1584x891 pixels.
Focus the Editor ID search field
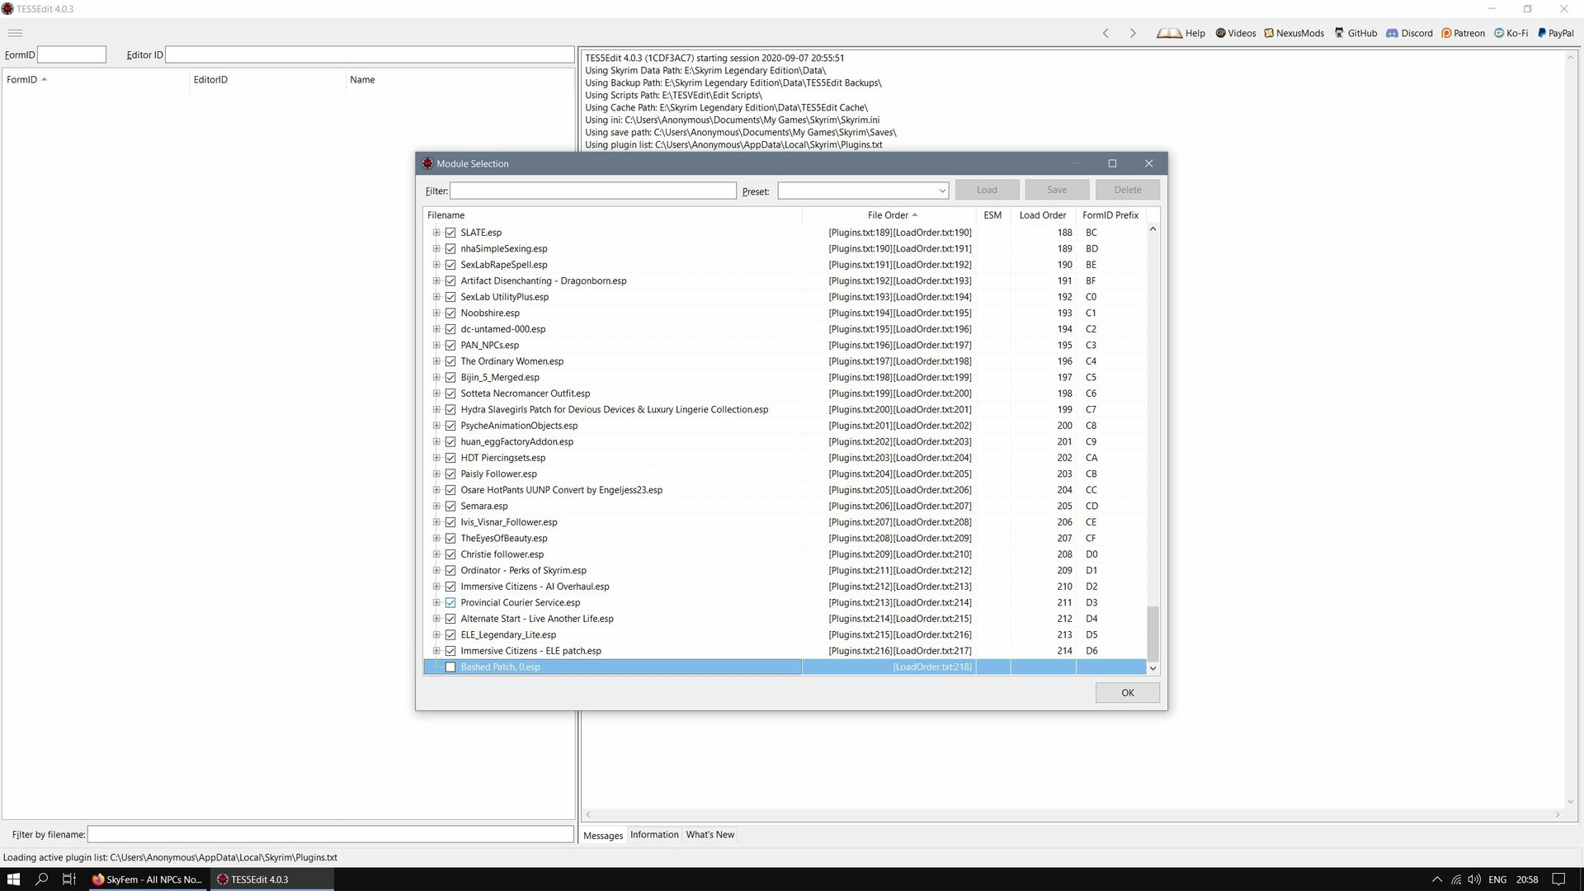[x=370, y=54]
